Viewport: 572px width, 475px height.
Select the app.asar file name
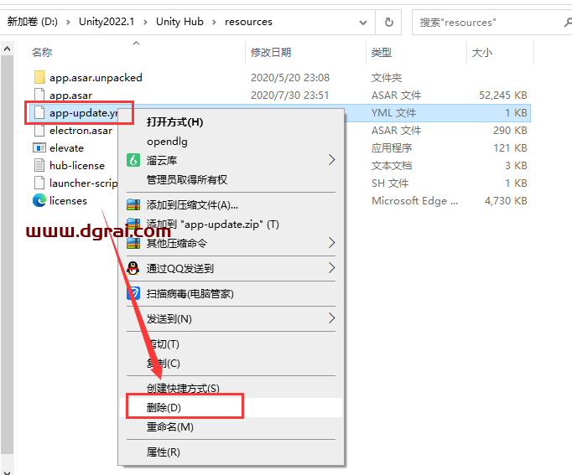(x=70, y=96)
